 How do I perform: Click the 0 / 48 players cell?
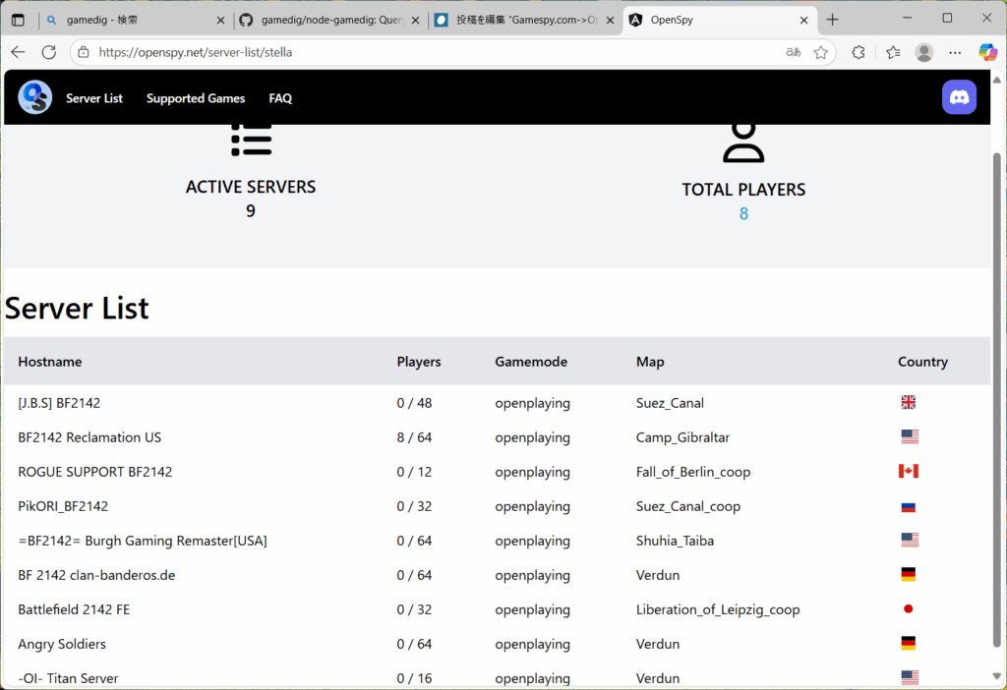(414, 403)
